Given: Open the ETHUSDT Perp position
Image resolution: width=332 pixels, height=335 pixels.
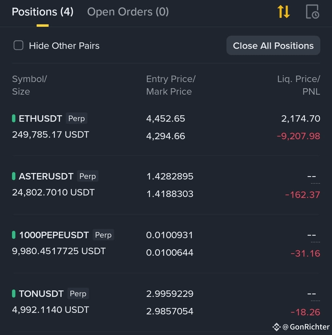Looking at the screenshot, I should [166, 127].
